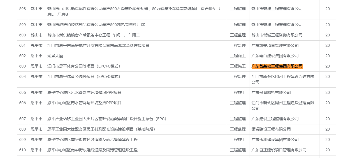Click company 广东凯安项目管理有限公司

[x=275, y=46]
